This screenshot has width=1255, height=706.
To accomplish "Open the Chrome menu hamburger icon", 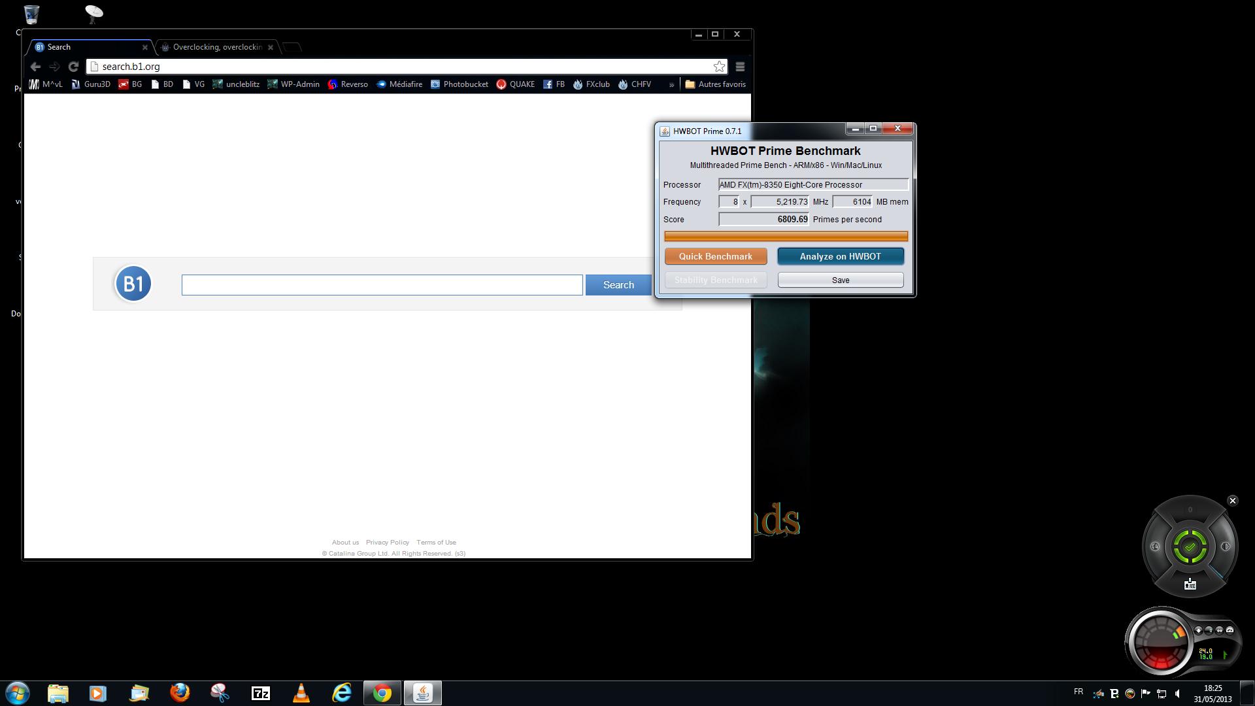I will tap(740, 67).
